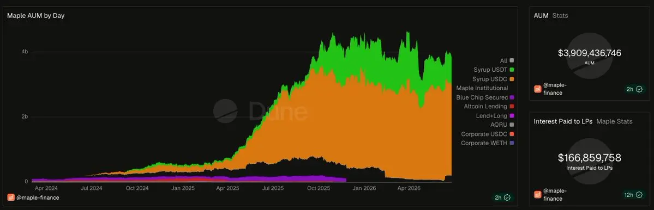Click the green Syrup USDT color swatch
The width and height of the screenshot is (654, 210).
tap(512, 70)
